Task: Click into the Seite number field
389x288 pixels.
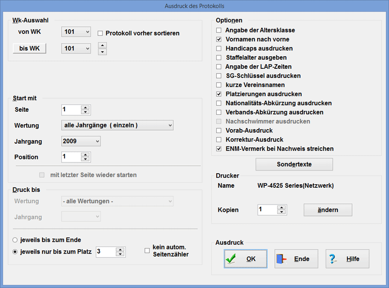Action: (71, 110)
